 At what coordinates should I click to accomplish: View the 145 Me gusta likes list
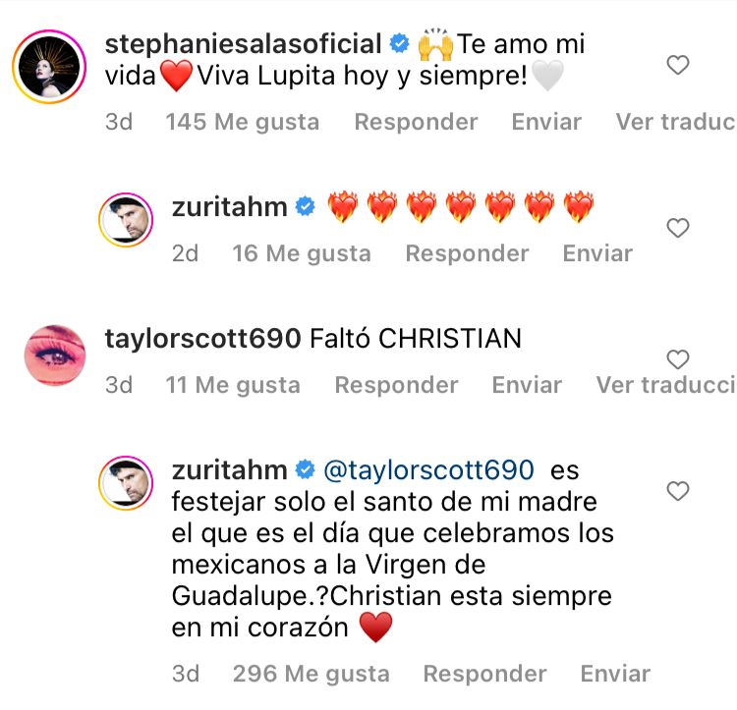[x=243, y=122]
